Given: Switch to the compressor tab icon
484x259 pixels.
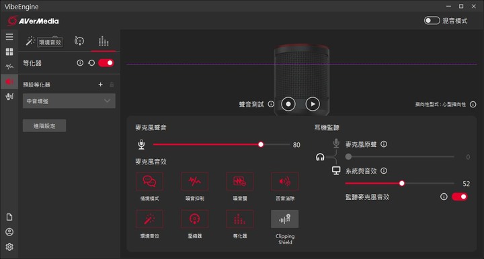Looking at the screenshot, I should [79, 41].
